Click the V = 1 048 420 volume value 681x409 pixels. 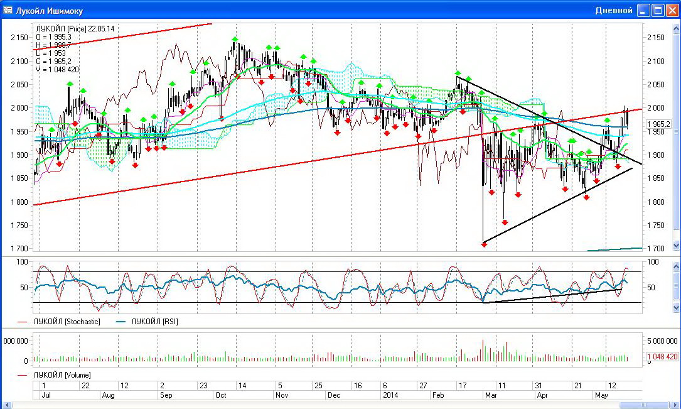[x=57, y=70]
